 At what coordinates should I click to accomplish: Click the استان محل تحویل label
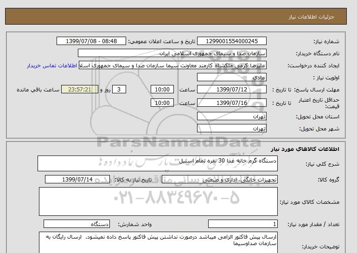pos(318,117)
